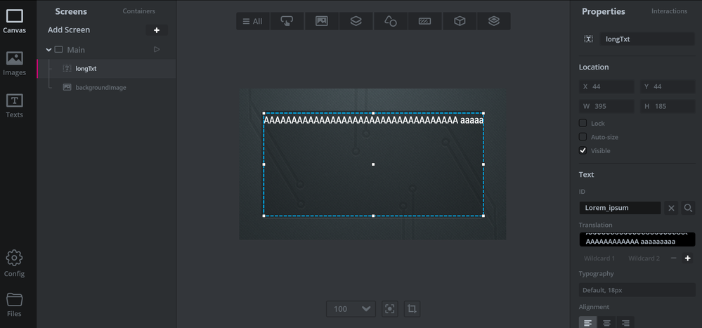Click the fit-to-view icon beside zoom
Screen dimensions: 702x328
coord(390,309)
